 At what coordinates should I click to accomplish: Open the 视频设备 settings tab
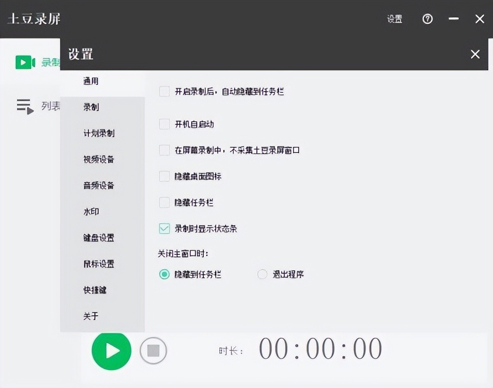(x=103, y=159)
